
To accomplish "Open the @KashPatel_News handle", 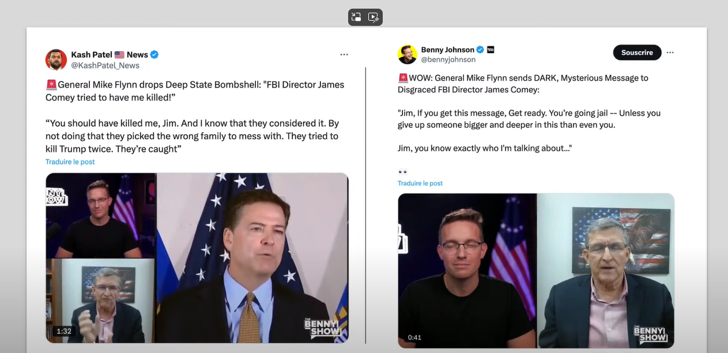I will tap(105, 66).
